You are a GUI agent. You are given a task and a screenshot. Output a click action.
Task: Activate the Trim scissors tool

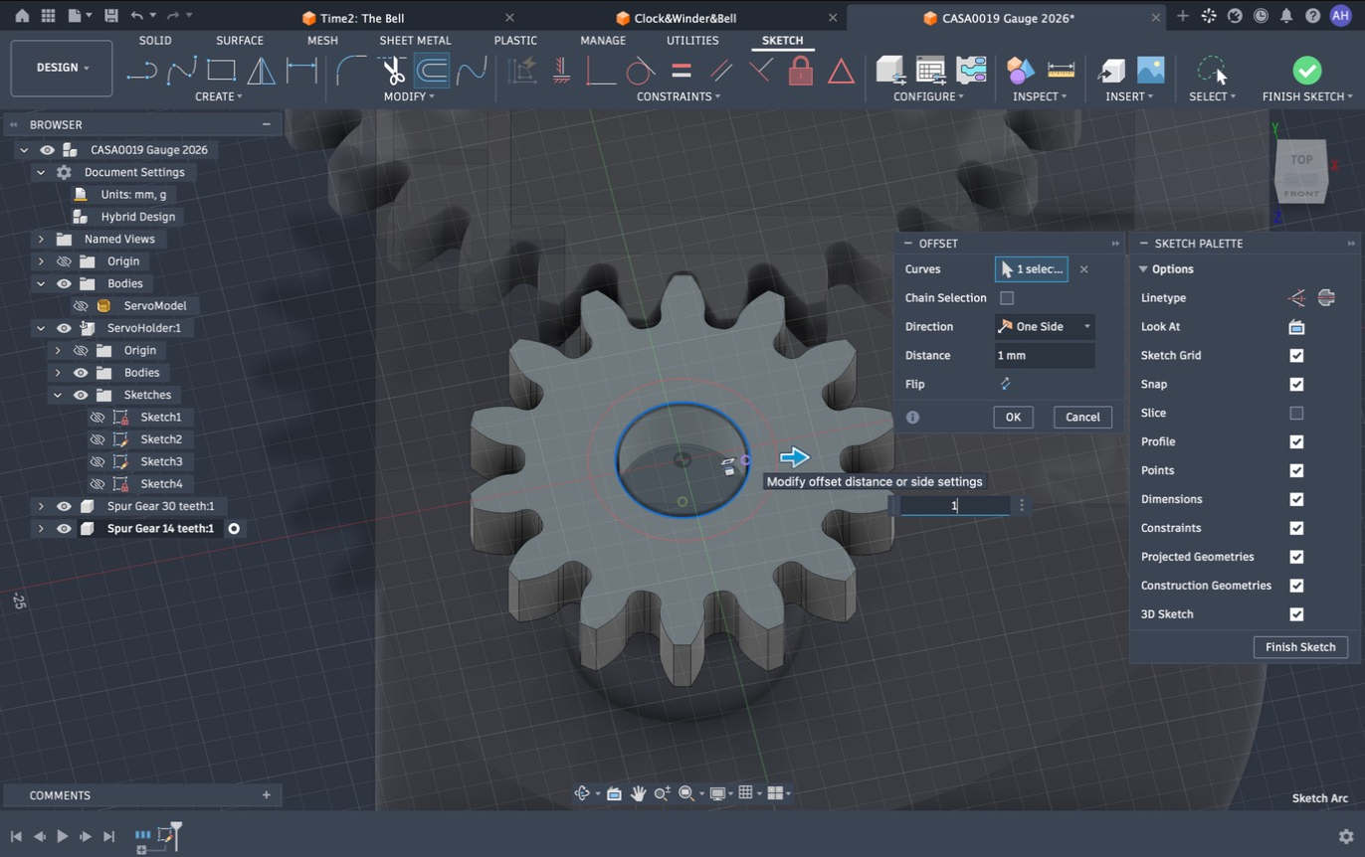(x=392, y=70)
